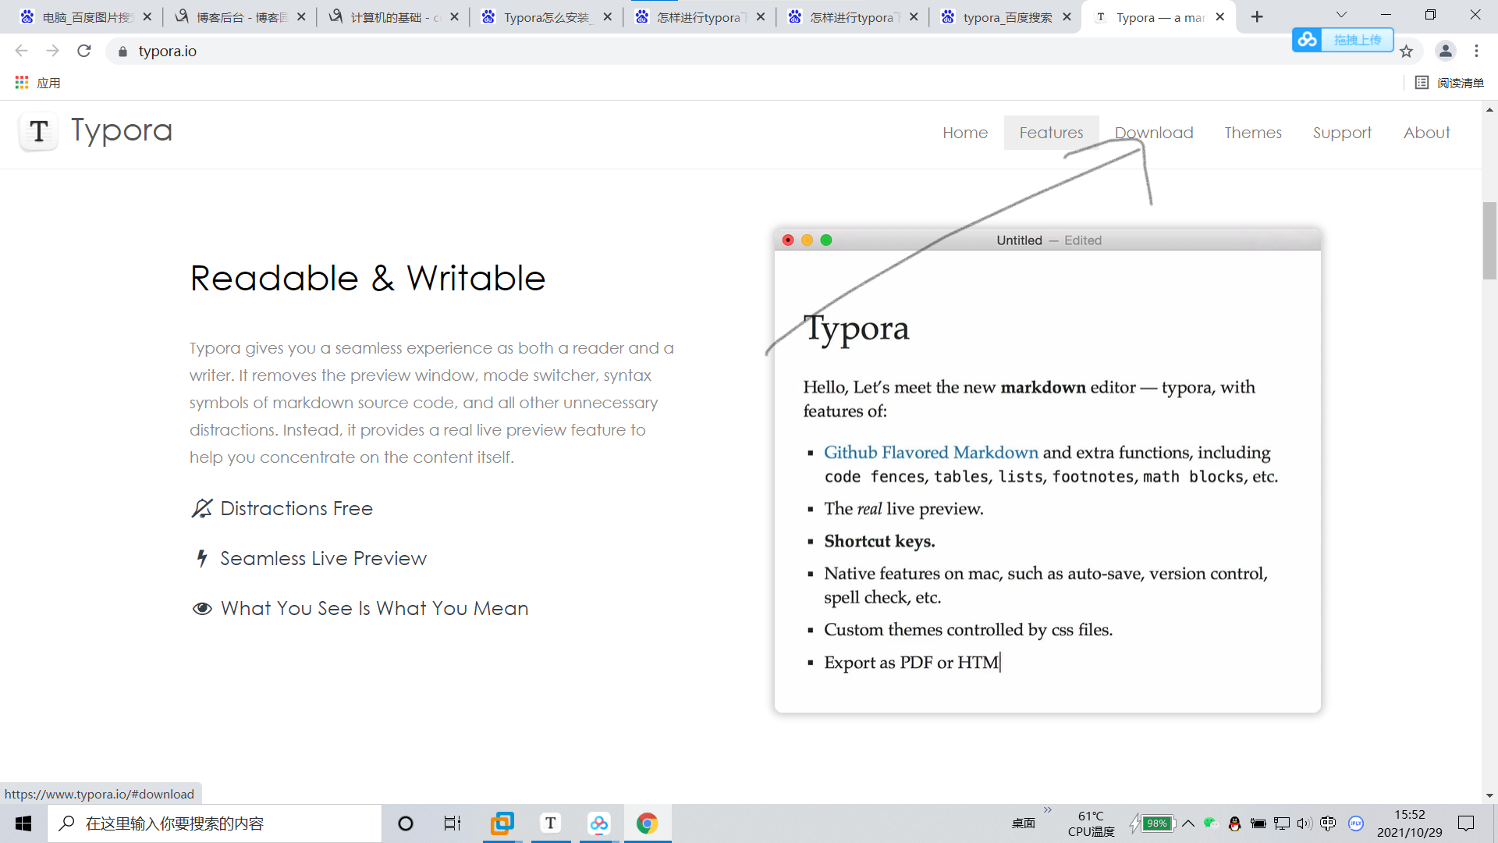Open the Download navigation item
Image resolution: width=1498 pixels, height=843 pixels.
1153,133
